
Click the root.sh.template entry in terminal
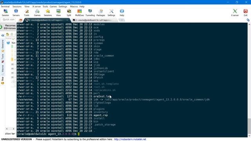106,84
